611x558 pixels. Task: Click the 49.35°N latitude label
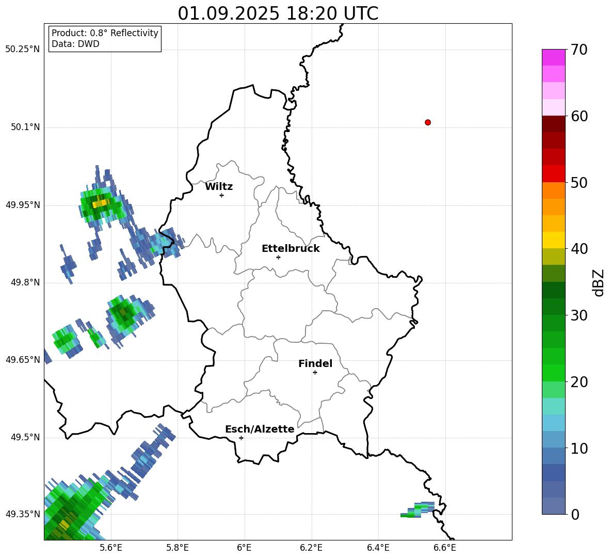coord(23,514)
